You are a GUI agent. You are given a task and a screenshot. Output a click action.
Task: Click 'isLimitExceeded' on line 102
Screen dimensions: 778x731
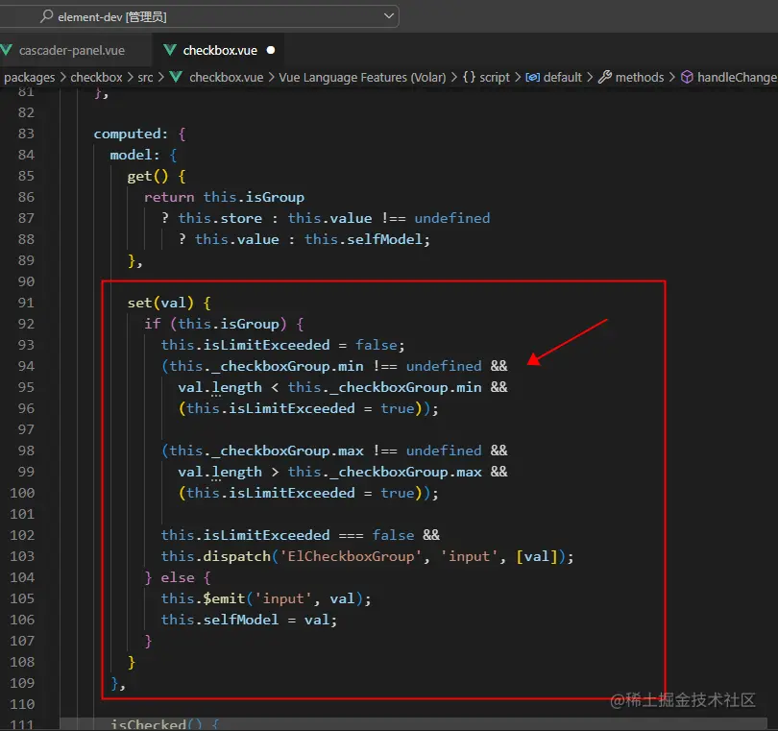point(266,535)
